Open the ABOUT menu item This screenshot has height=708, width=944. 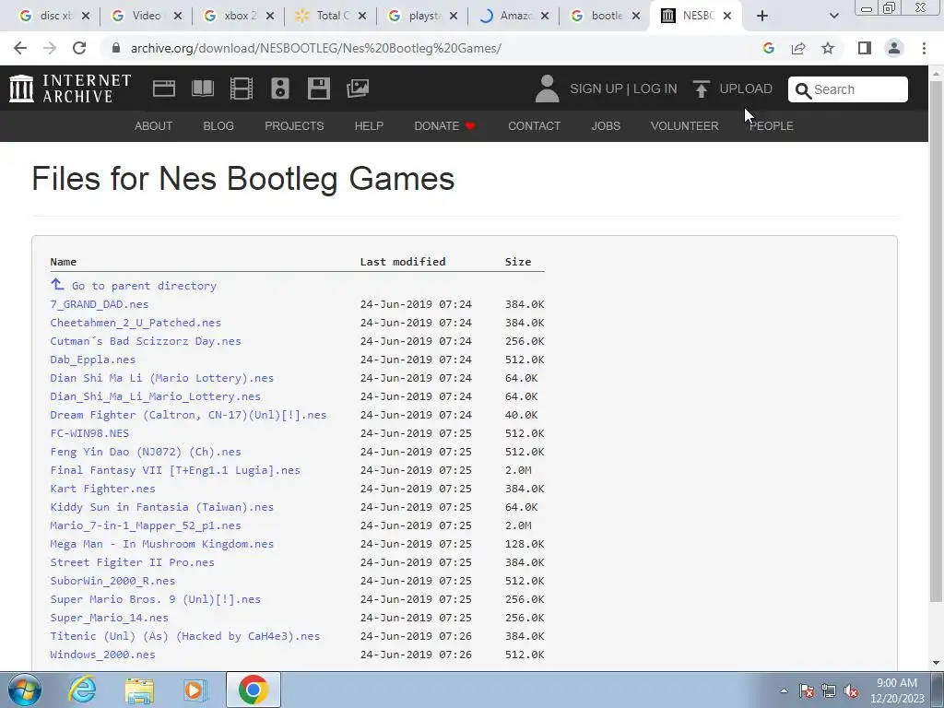coord(154,125)
